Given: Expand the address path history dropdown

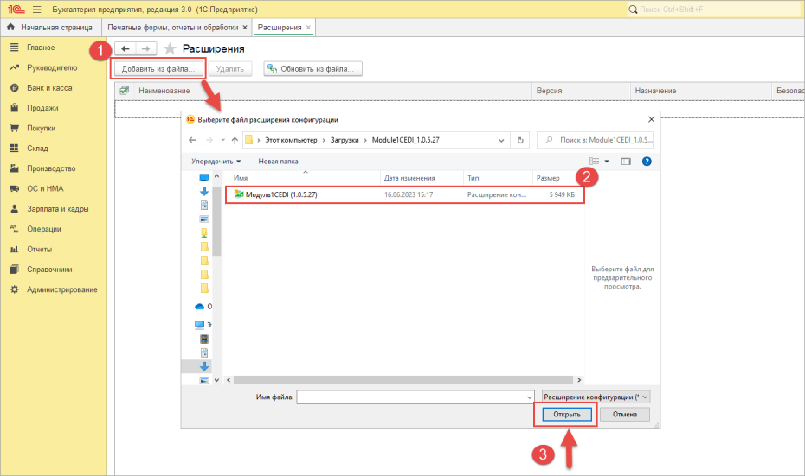Looking at the screenshot, I should 501,140.
